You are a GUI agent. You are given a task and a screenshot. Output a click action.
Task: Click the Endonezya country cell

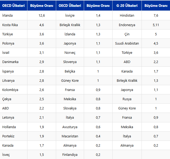tap(127, 25)
